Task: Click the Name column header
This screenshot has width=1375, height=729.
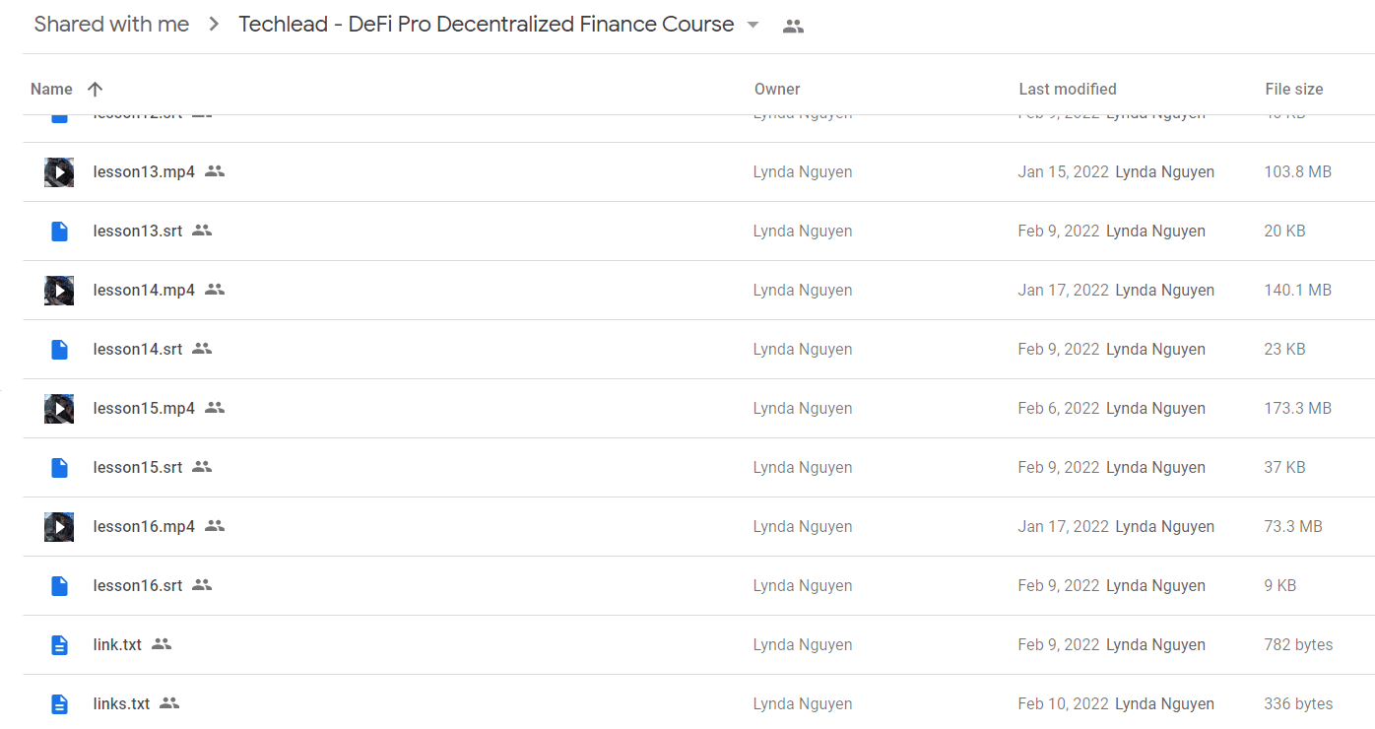Action: [x=51, y=89]
